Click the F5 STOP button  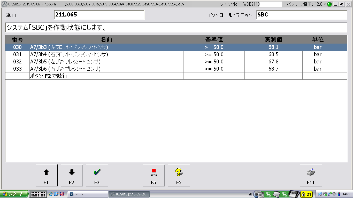click(x=154, y=175)
